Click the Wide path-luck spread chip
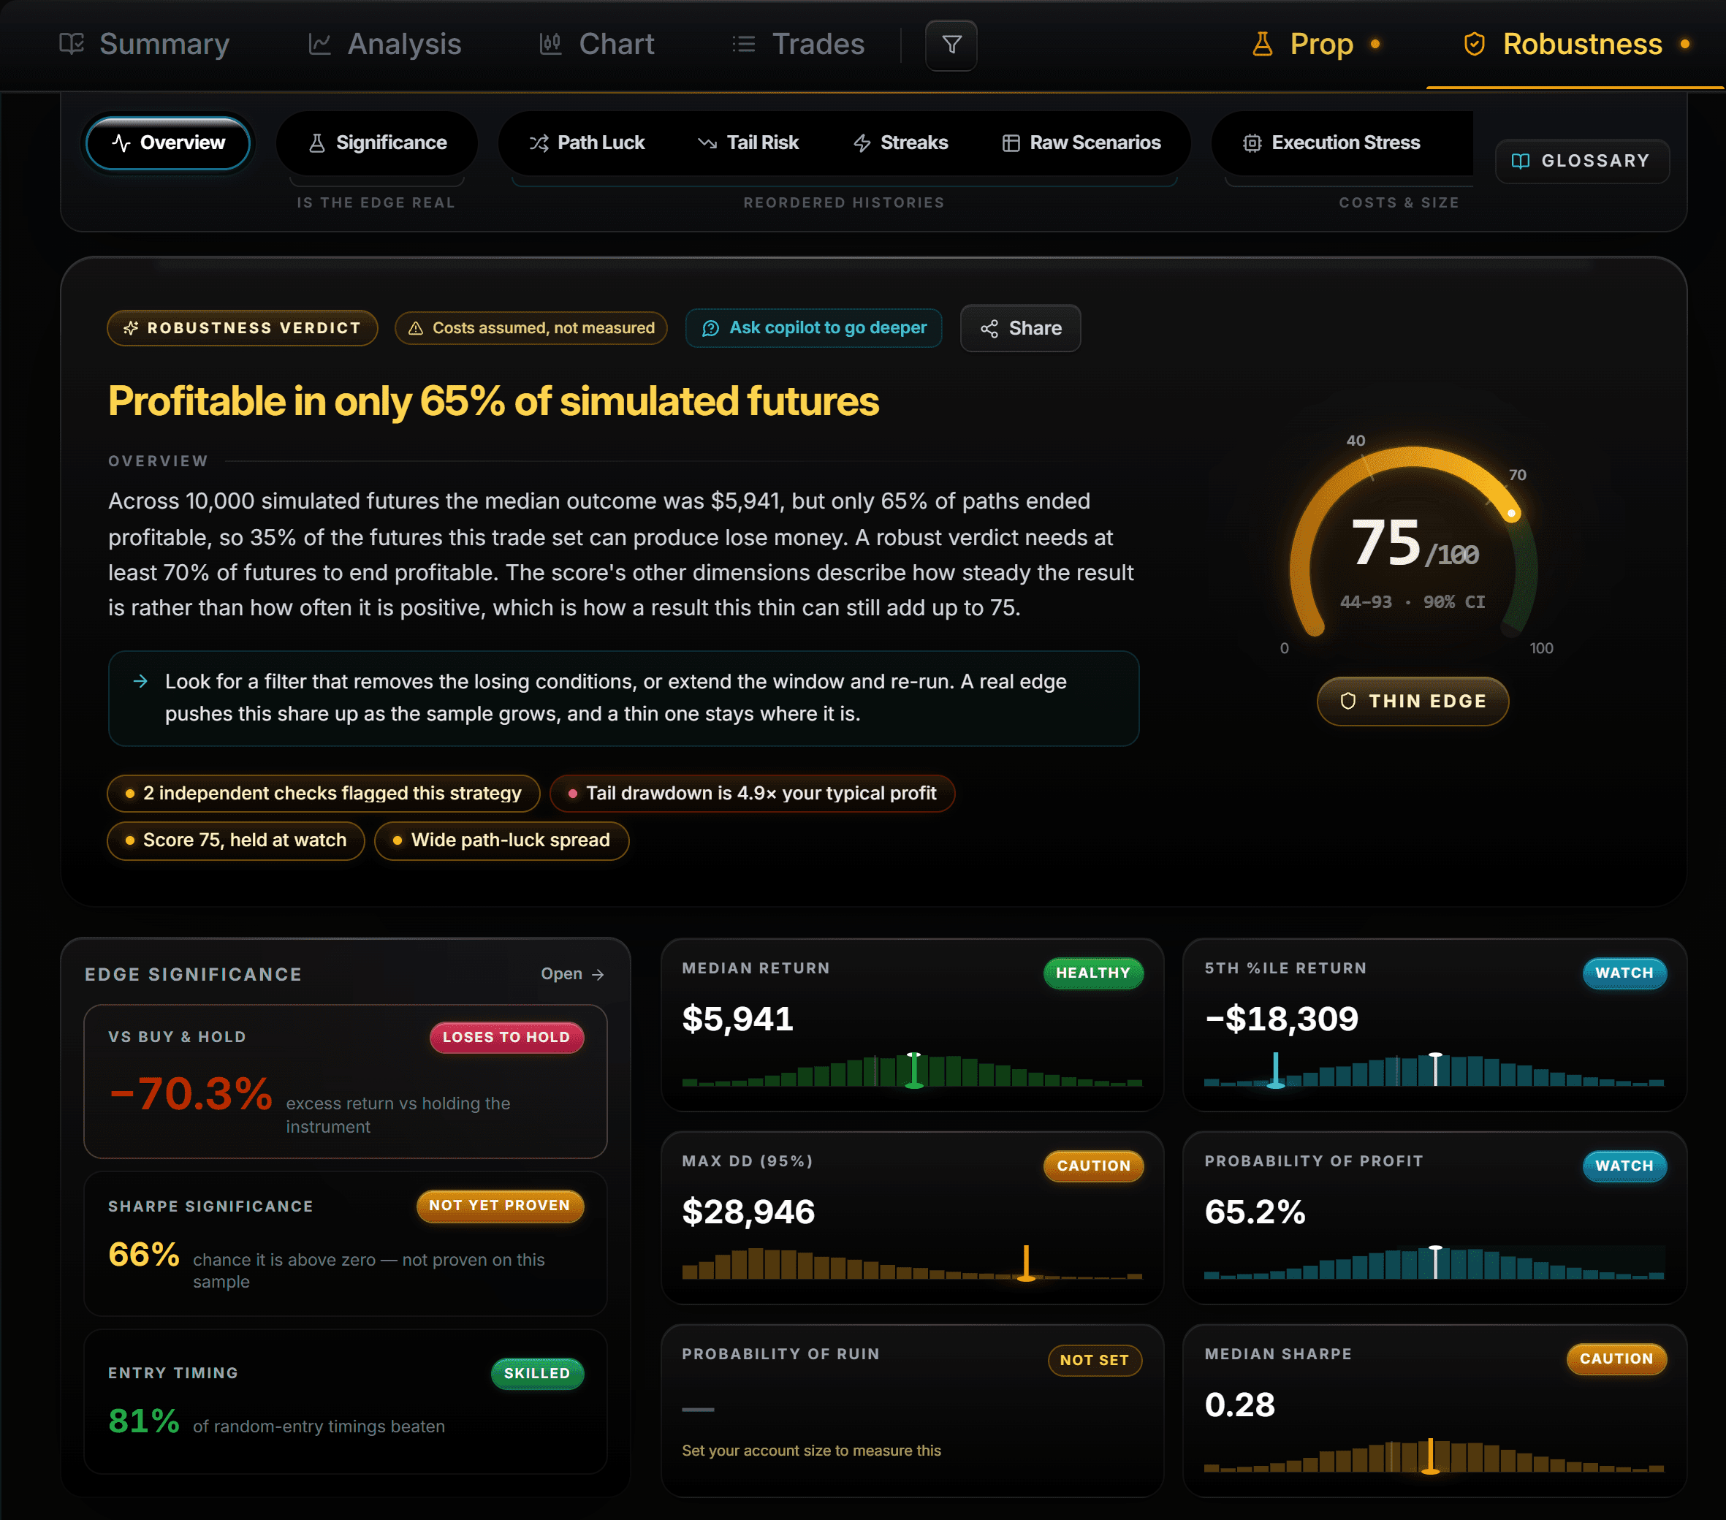The image size is (1726, 1520). [501, 840]
